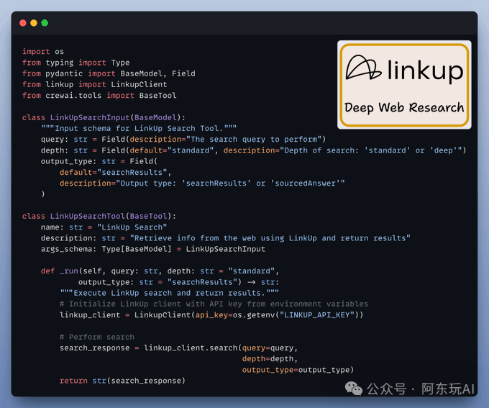Click the 'name: str = "LinkUp Search"' line
Image resolution: width=489 pixels, height=408 pixels.
click(104, 227)
